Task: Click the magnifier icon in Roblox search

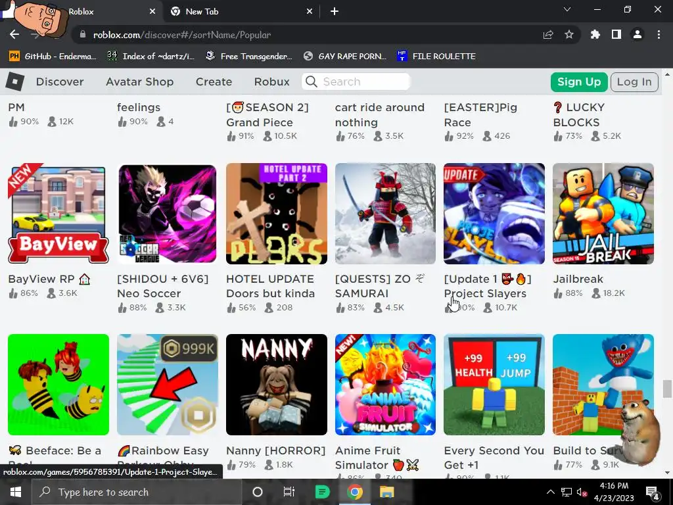Action: point(312,82)
